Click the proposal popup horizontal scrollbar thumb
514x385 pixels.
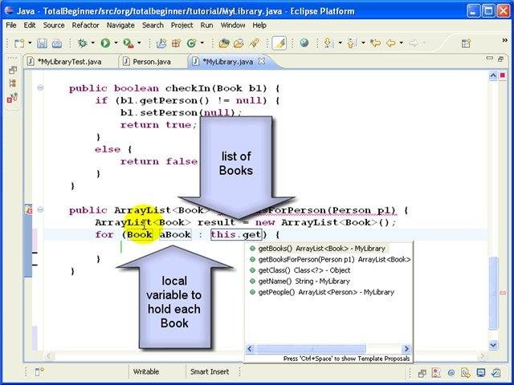pyautogui.click(x=310, y=349)
